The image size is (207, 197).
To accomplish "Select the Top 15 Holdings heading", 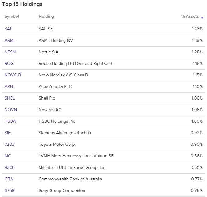I will click(x=22, y=4).
